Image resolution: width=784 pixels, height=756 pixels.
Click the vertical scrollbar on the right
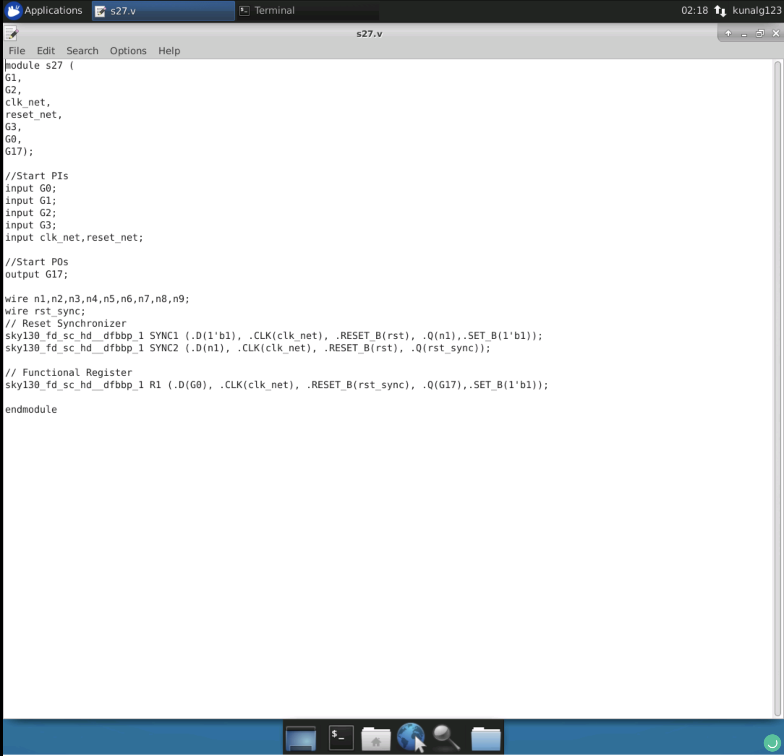(x=777, y=360)
